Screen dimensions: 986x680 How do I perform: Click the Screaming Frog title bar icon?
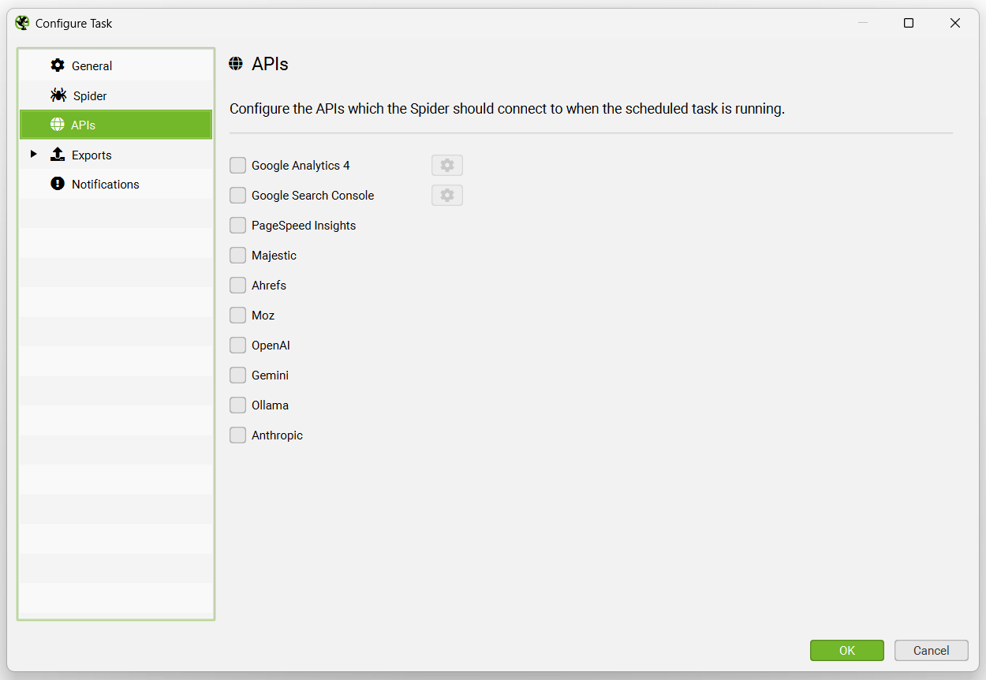21,23
